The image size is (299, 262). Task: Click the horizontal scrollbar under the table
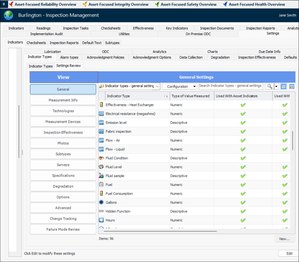pos(161,231)
